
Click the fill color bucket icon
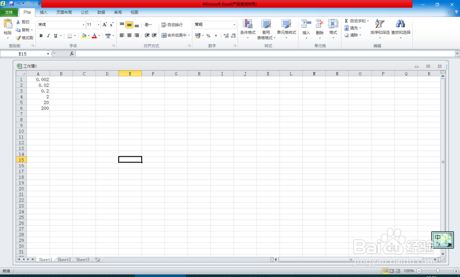tap(84, 36)
